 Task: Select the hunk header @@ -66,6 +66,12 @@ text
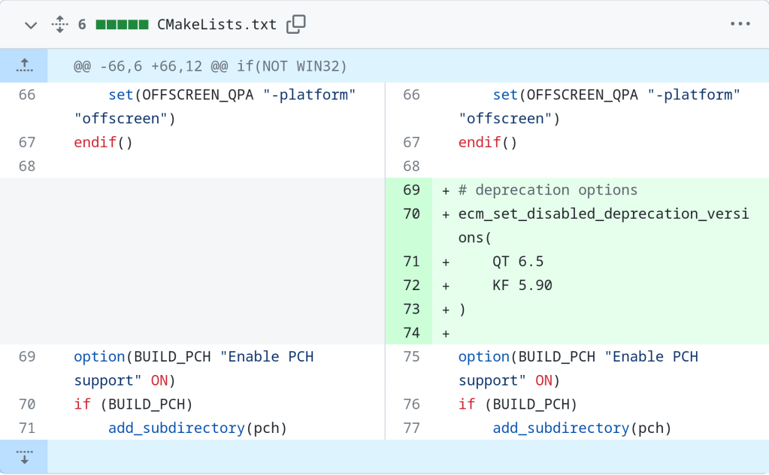click(x=210, y=67)
